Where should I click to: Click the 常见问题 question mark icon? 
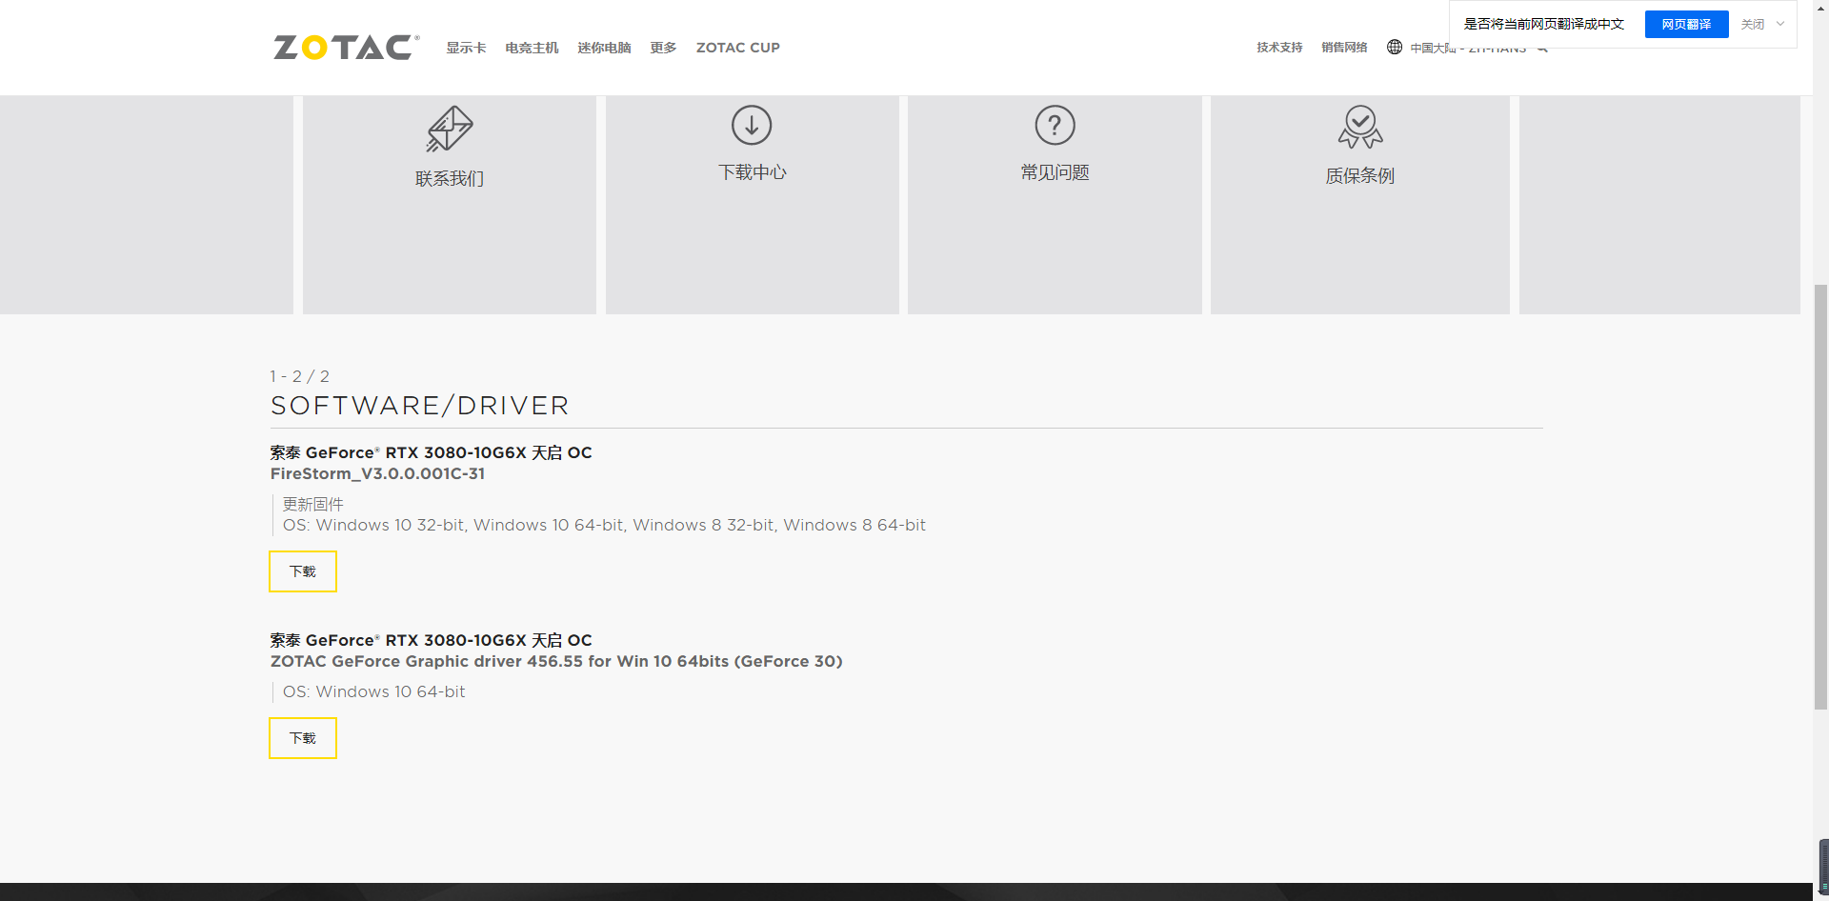(1055, 125)
